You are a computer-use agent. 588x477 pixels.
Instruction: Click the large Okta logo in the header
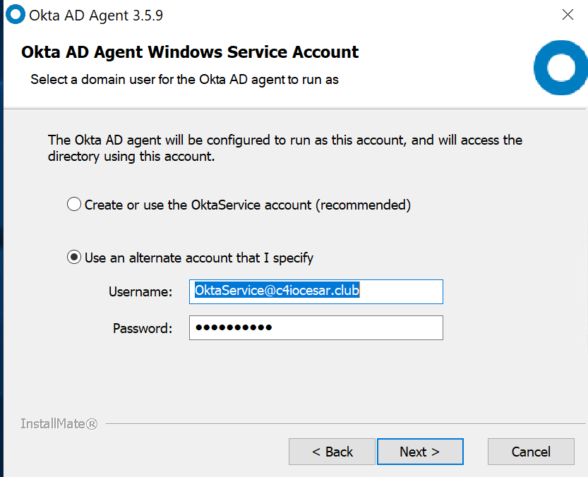561,68
